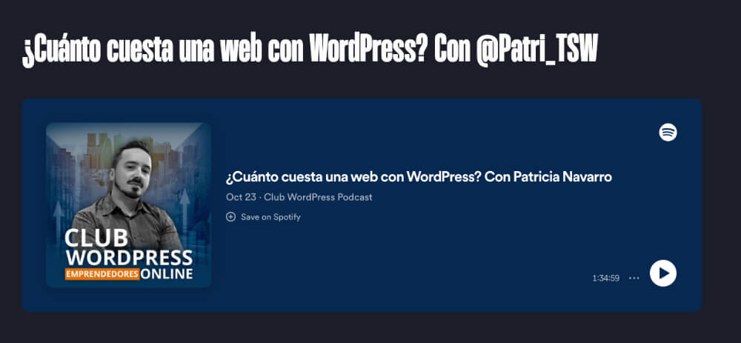Click the Spotify logo icon
This screenshot has width=741, height=343.
tap(668, 133)
